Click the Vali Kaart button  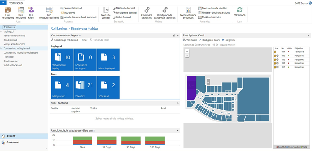pyautogui.click(x=190, y=40)
